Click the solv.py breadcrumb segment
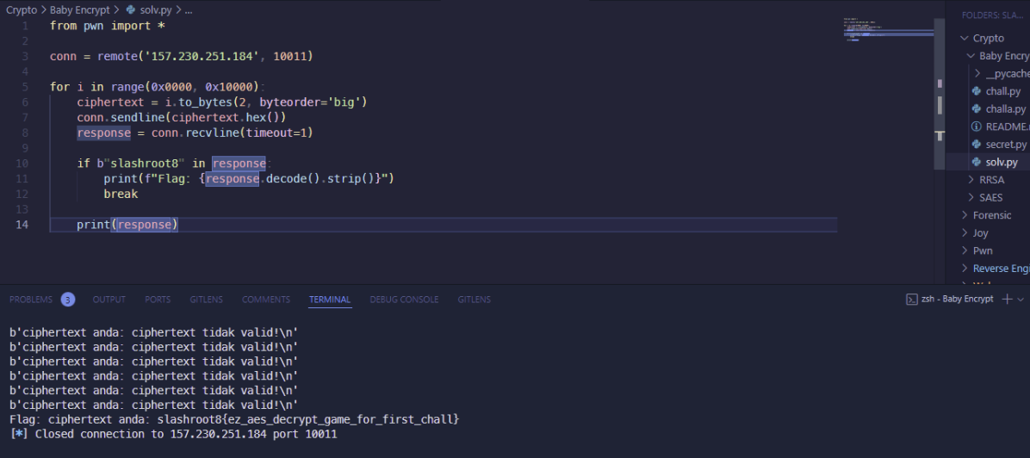 coord(156,10)
